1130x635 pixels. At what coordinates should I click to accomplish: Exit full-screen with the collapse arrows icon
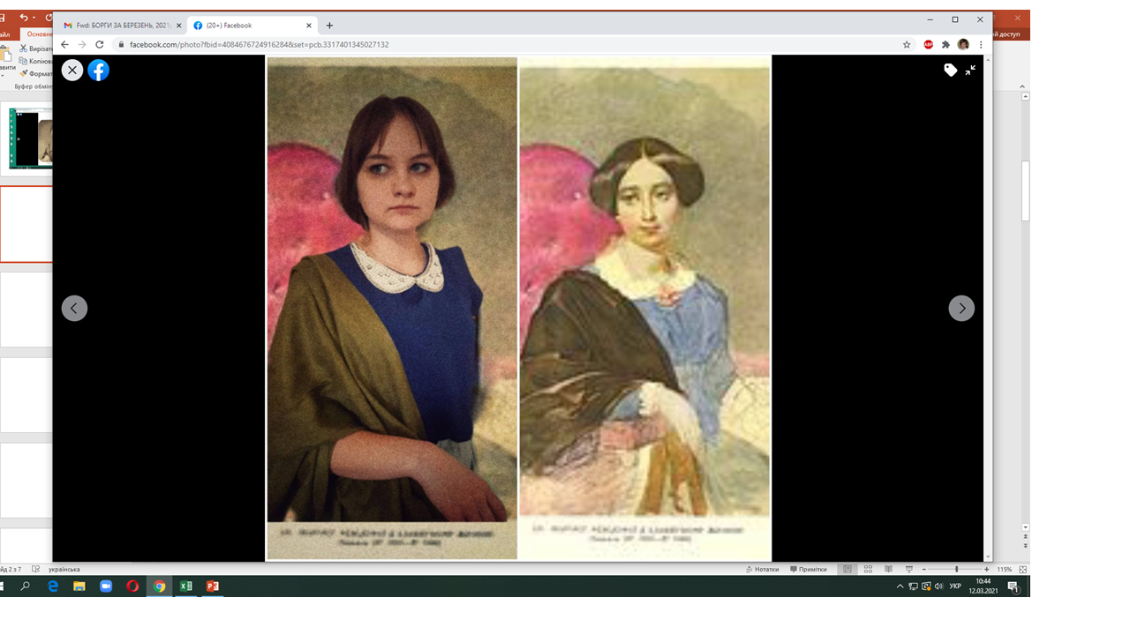coord(970,71)
